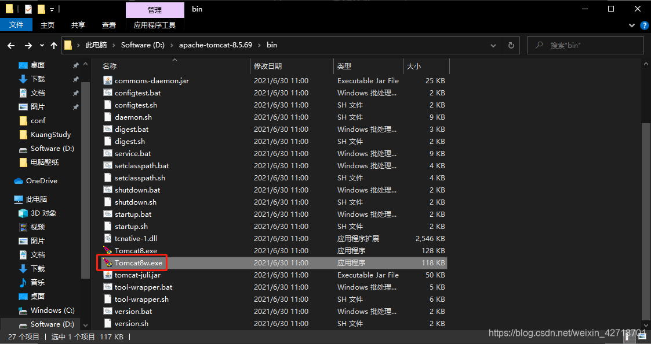Open 3D 对象 in the sidebar

(37, 213)
